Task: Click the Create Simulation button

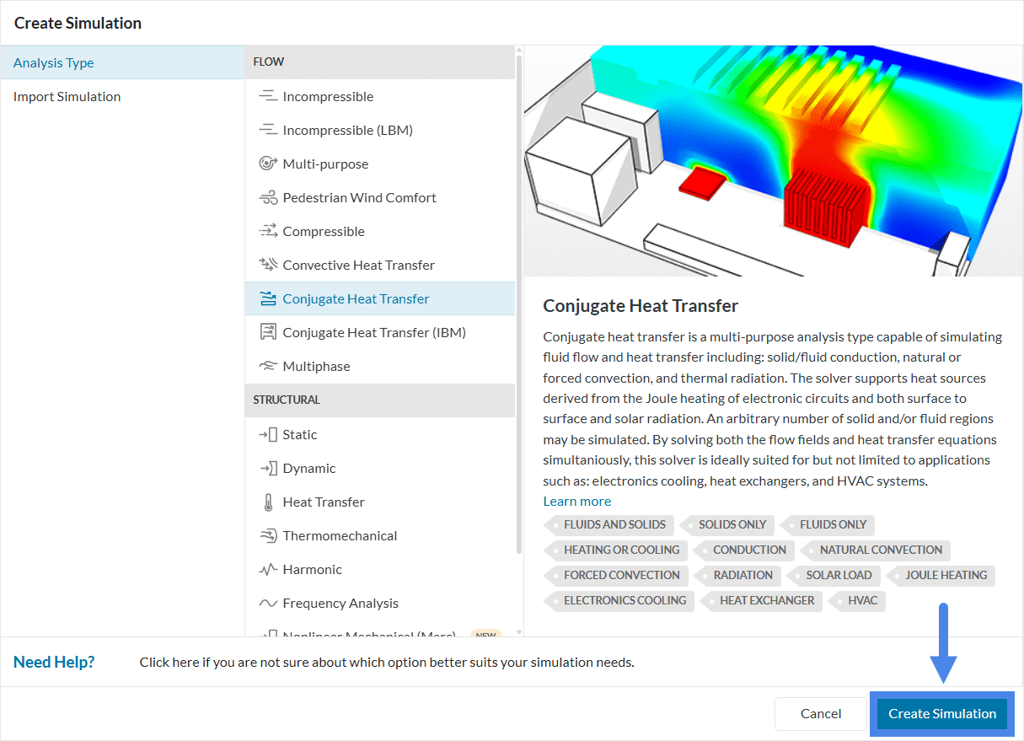Action: (941, 713)
